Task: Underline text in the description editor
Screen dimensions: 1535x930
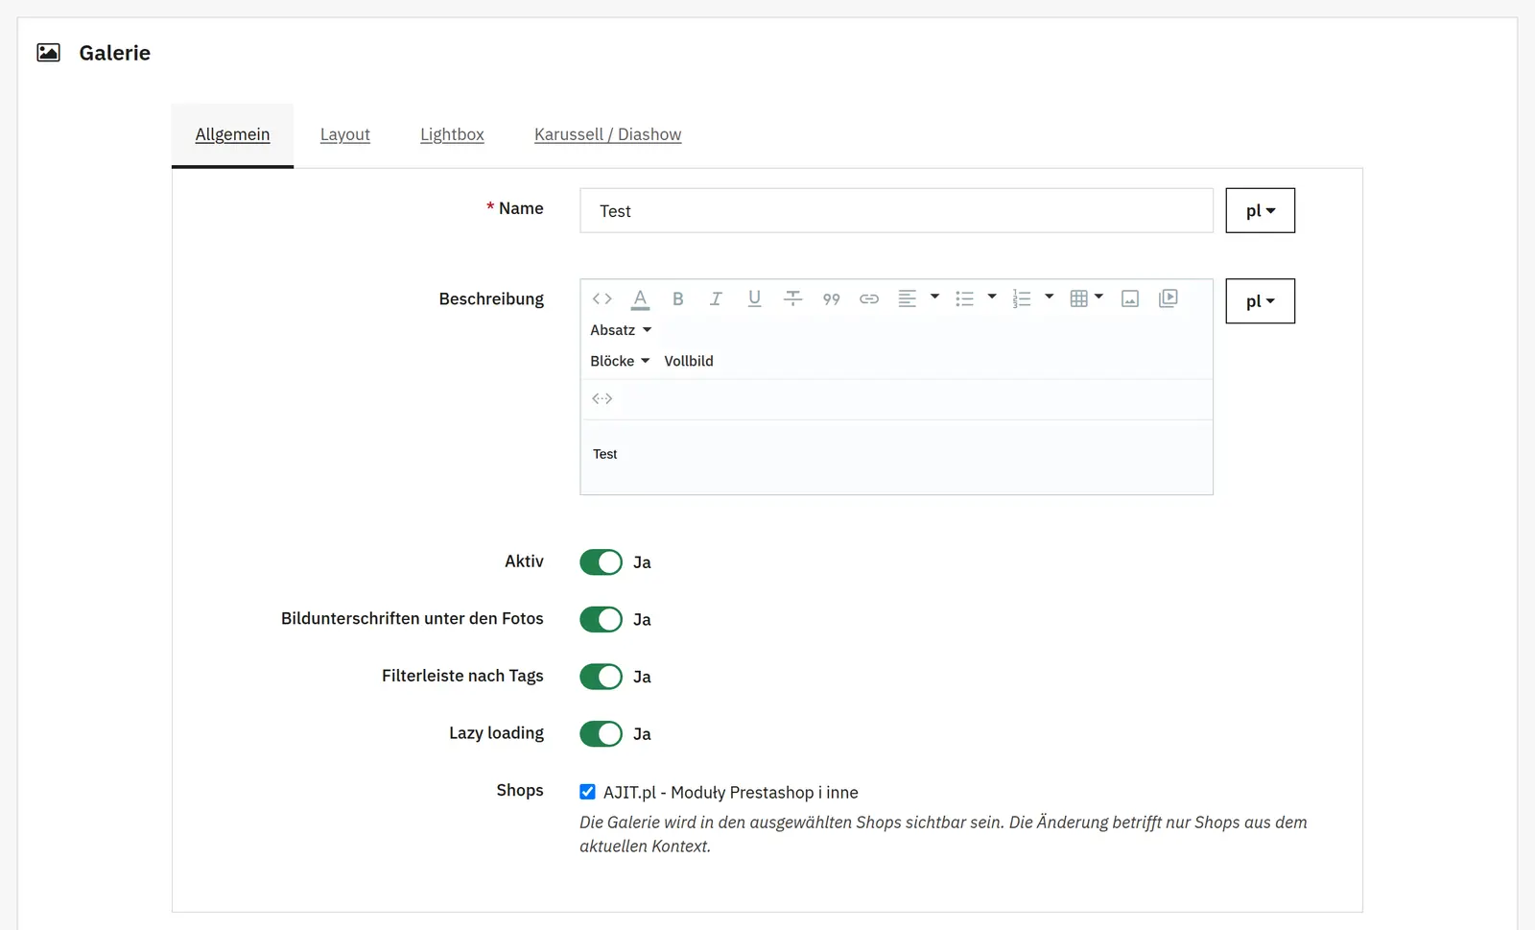Action: click(x=754, y=298)
